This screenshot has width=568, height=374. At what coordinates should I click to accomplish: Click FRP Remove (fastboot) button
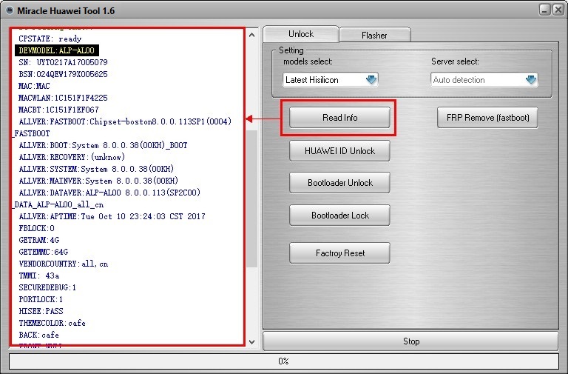click(x=487, y=118)
